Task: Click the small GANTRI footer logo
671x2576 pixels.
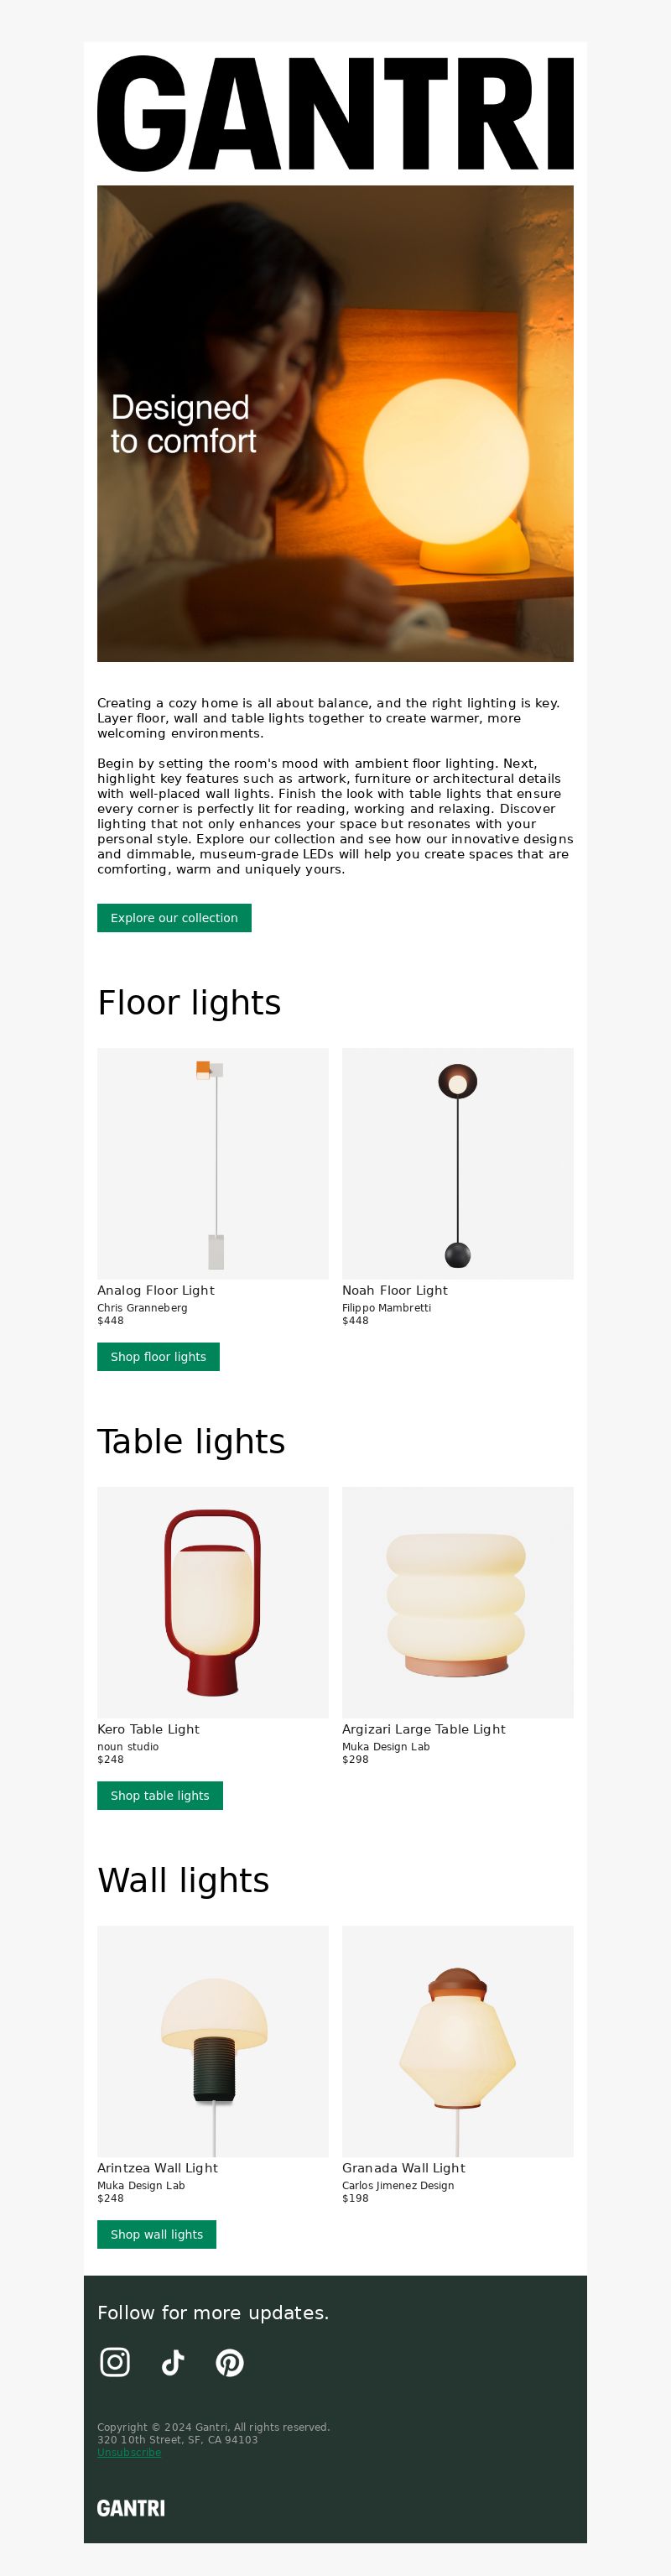Action: pyautogui.click(x=131, y=2508)
